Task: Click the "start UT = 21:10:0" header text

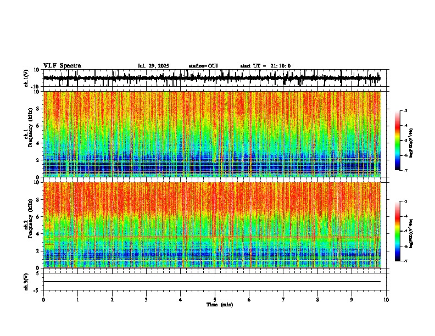Action: (x=265, y=66)
